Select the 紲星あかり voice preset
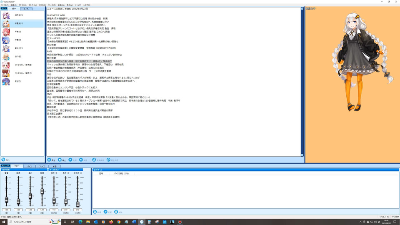 [22, 23]
